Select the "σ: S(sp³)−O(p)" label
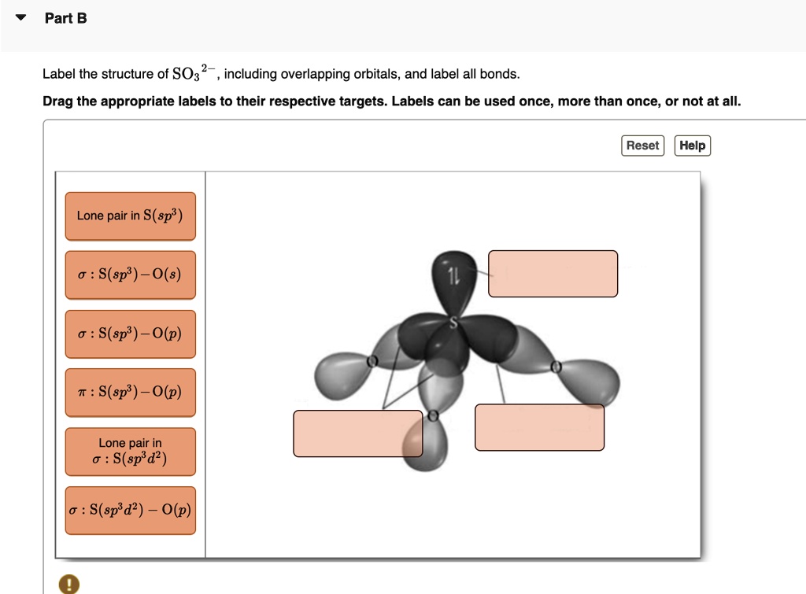This screenshot has height=594, width=806. [x=130, y=334]
